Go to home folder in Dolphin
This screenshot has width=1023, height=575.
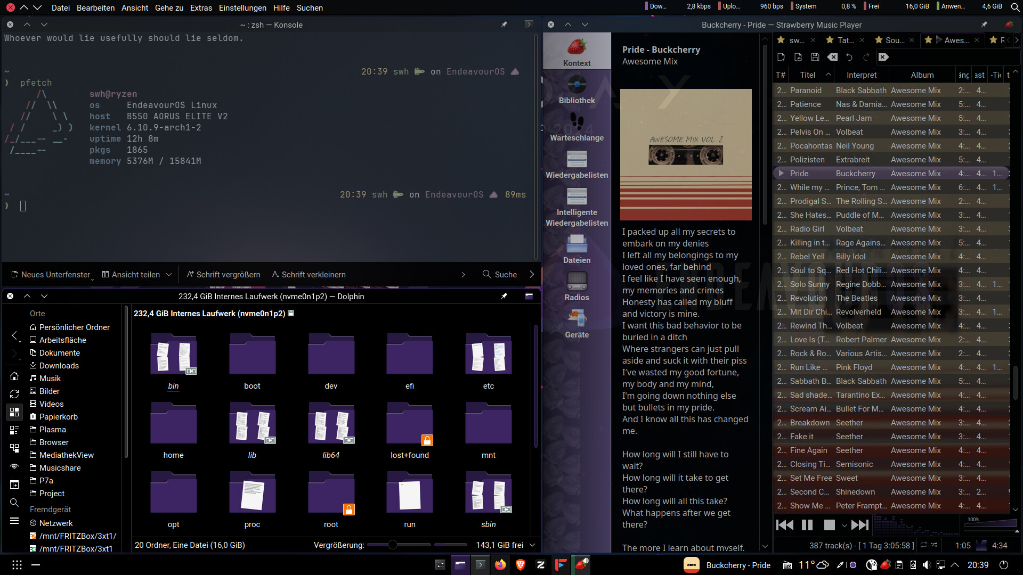[14, 376]
